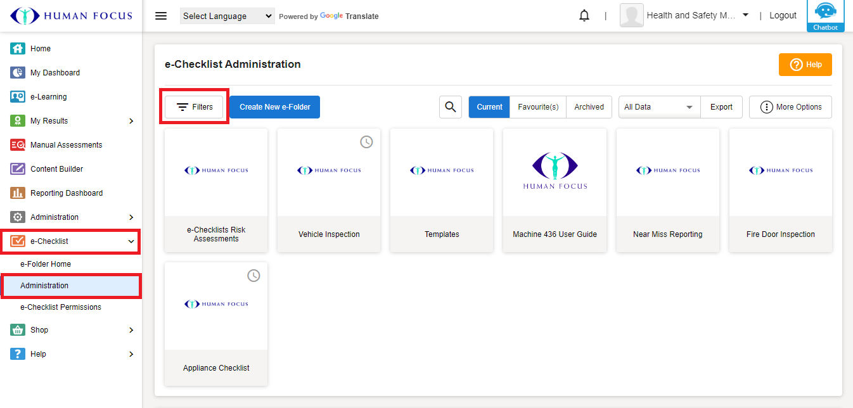
Task: Select the Current view toggle
Action: coord(489,107)
